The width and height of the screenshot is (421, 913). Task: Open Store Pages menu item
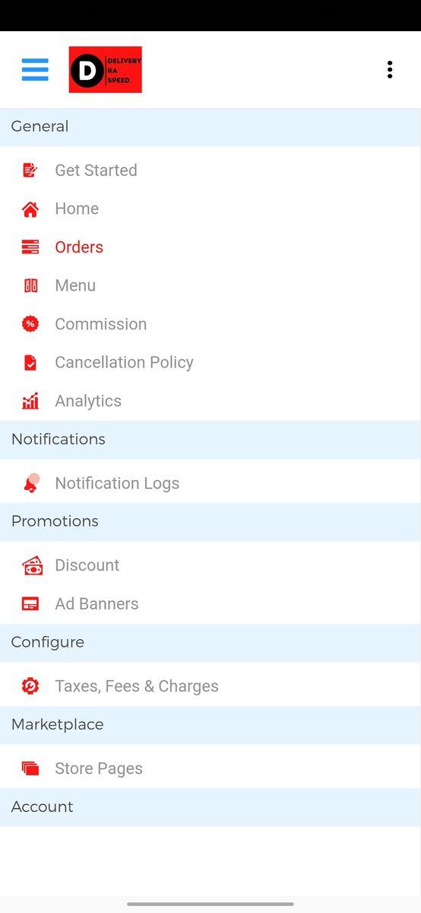pyautogui.click(x=210, y=768)
